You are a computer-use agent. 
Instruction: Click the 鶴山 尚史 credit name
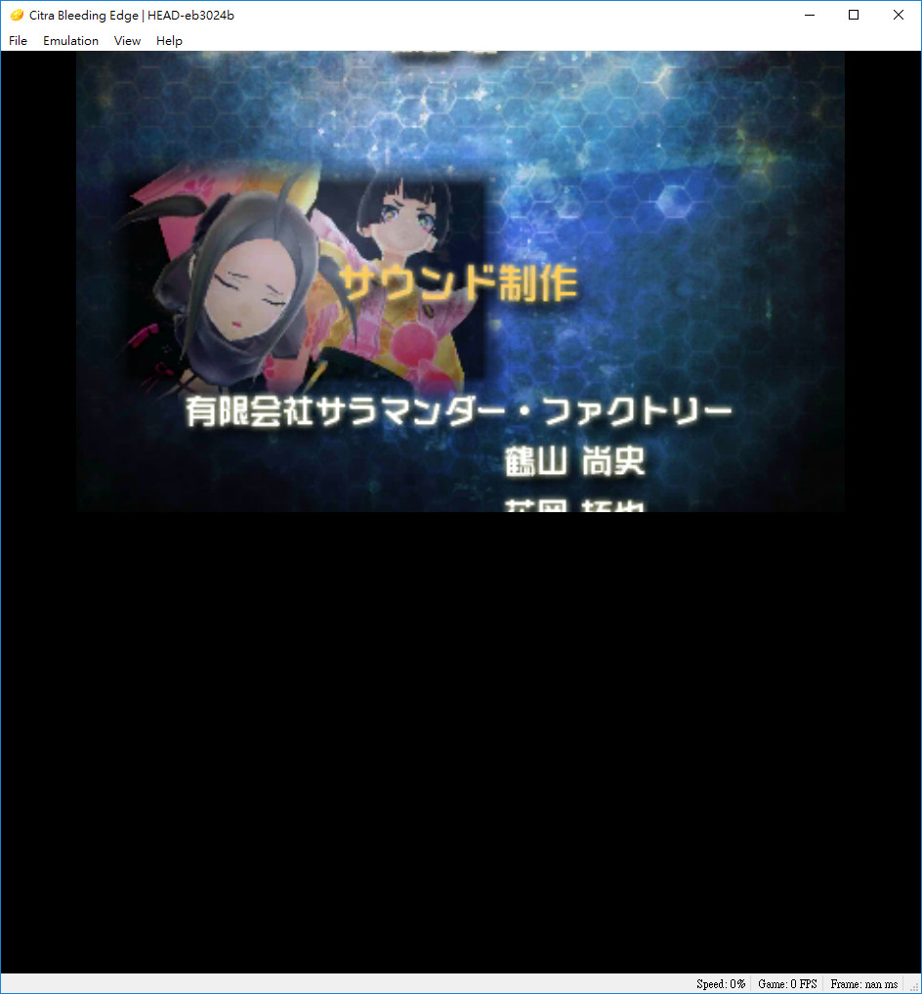[574, 461]
